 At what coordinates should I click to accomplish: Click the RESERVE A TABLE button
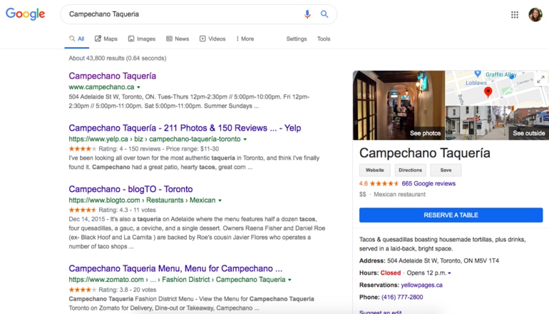pos(451,216)
